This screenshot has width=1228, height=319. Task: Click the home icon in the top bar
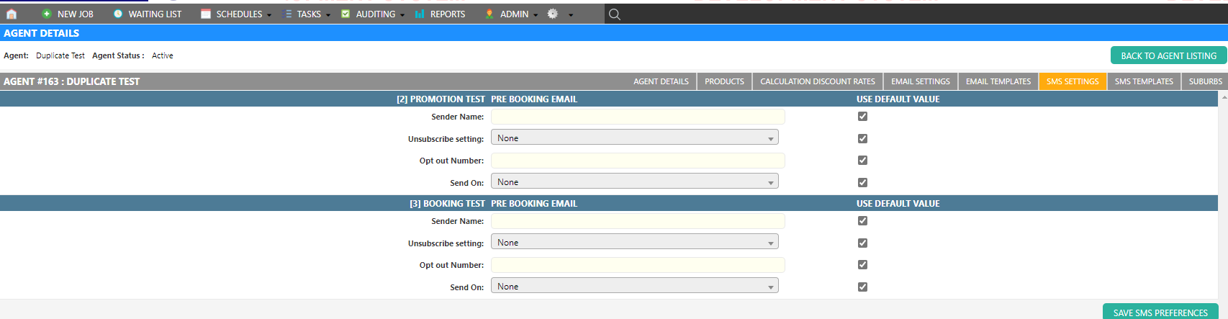[12, 14]
